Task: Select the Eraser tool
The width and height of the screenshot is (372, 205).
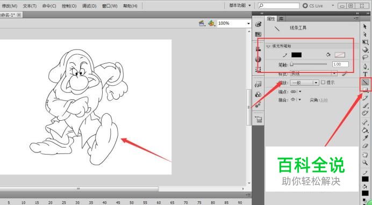Action: click(365, 146)
